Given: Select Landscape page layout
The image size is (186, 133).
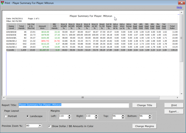Looking at the screenshot, I should [28, 116].
